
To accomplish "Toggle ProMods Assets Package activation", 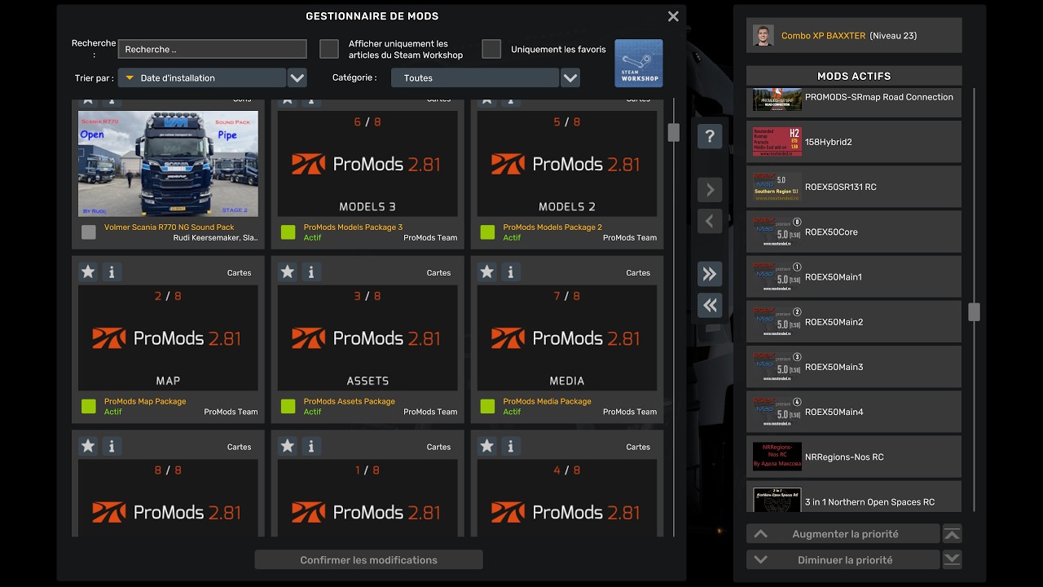I will pyautogui.click(x=288, y=406).
